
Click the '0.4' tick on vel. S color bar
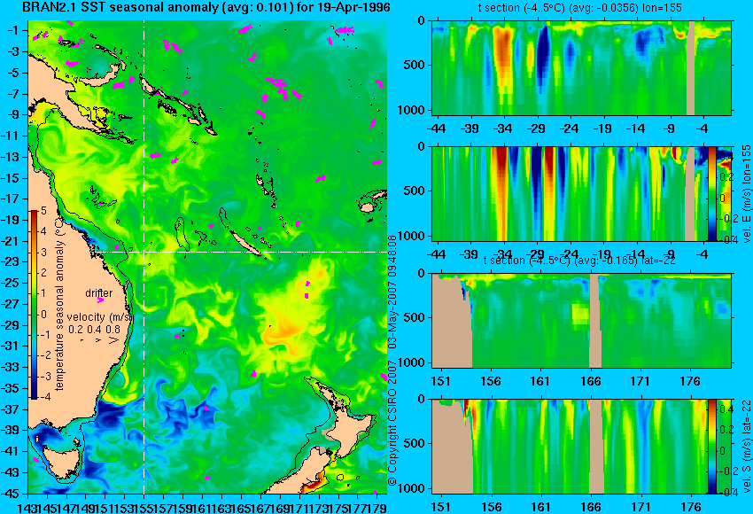726,409
